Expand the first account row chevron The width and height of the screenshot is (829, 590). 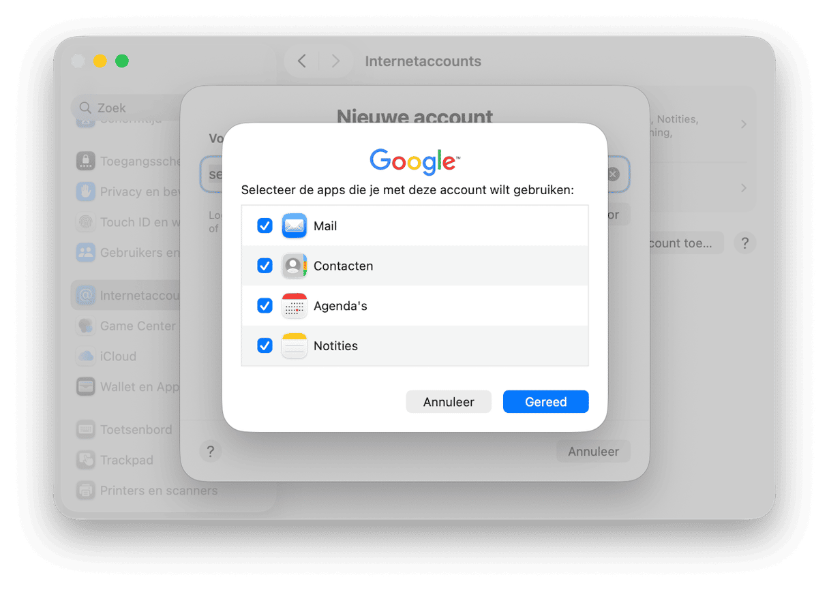(744, 124)
